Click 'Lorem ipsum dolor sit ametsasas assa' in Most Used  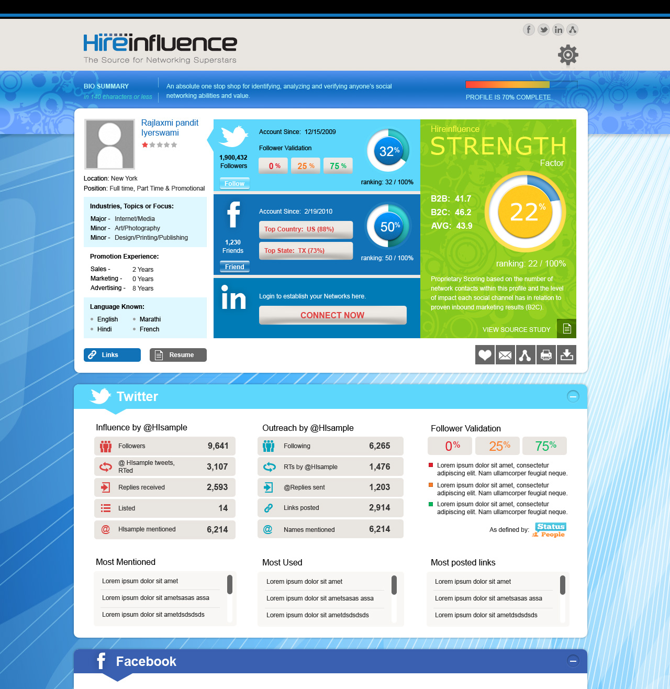[x=320, y=598]
